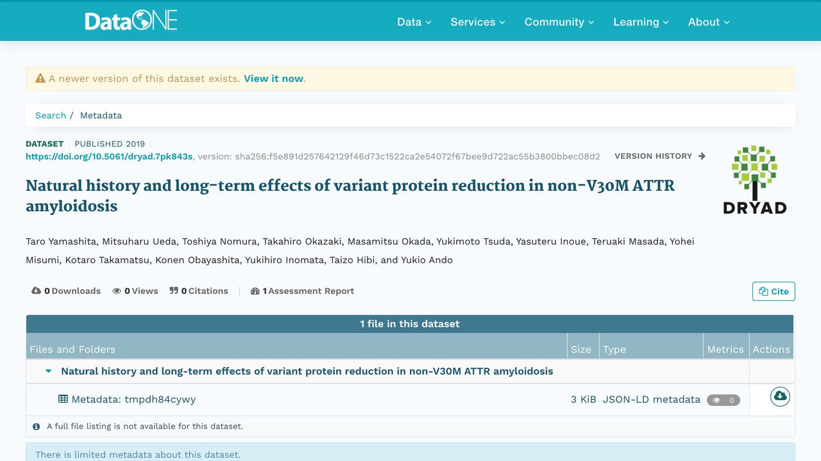The image size is (821, 461).
Task: Open Version History
Action: (660, 156)
